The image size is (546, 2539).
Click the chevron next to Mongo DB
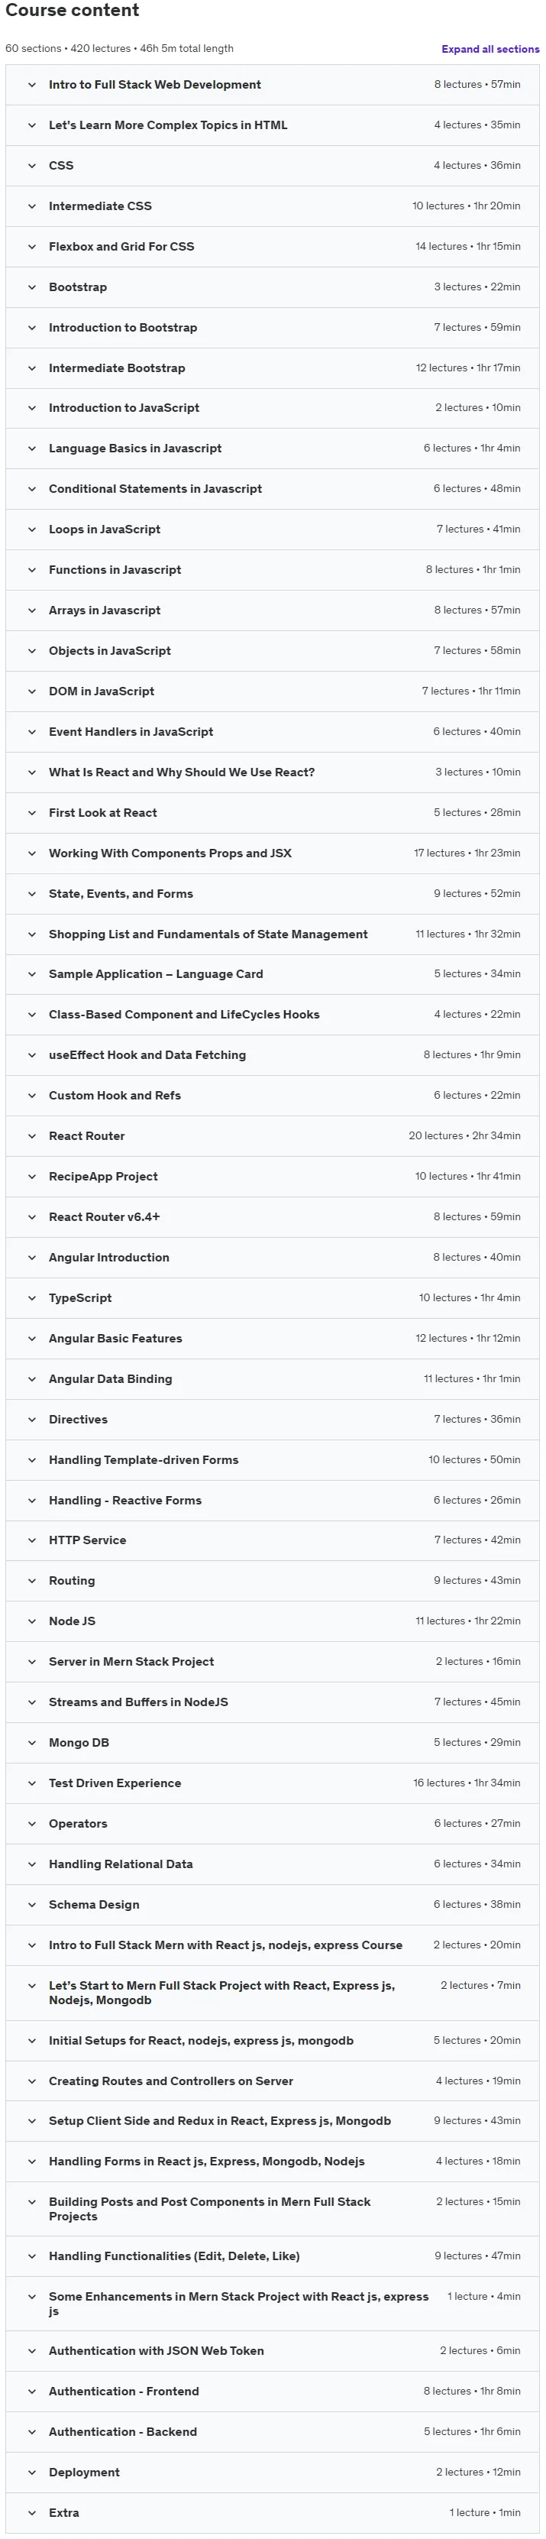[x=31, y=1741]
